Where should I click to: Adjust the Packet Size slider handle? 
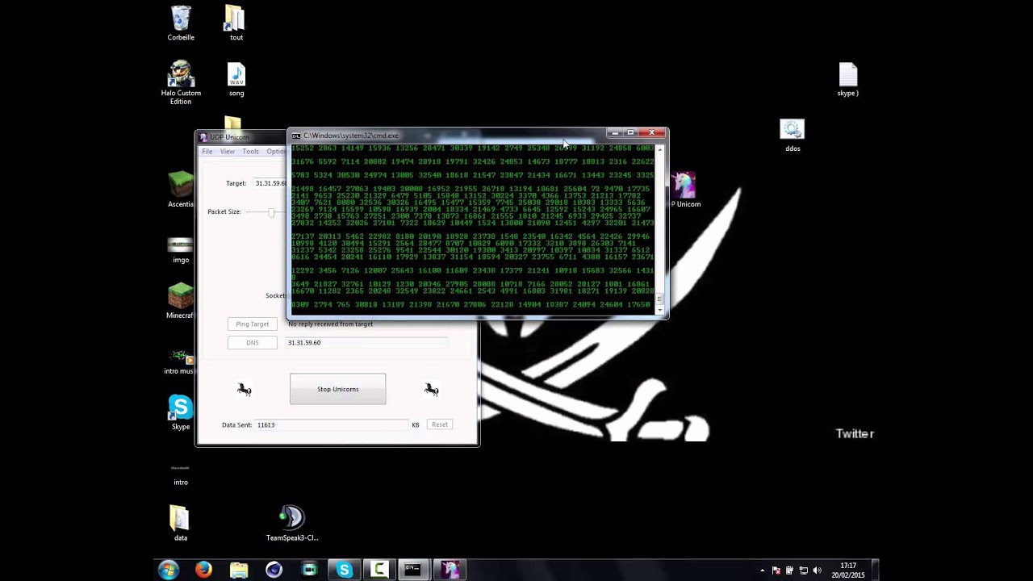click(x=271, y=211)
